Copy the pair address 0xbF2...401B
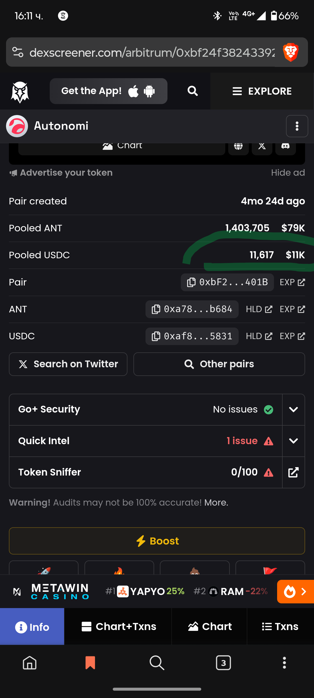Viewport: 314px width, 698px height. coord(227,282)
